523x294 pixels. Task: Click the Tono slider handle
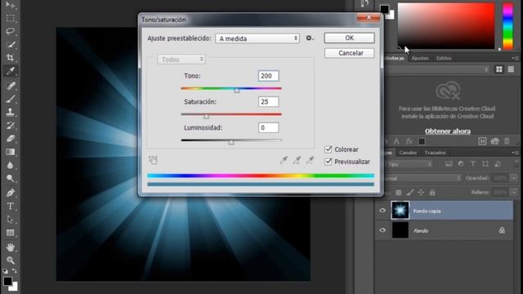(x=237, y=91)
